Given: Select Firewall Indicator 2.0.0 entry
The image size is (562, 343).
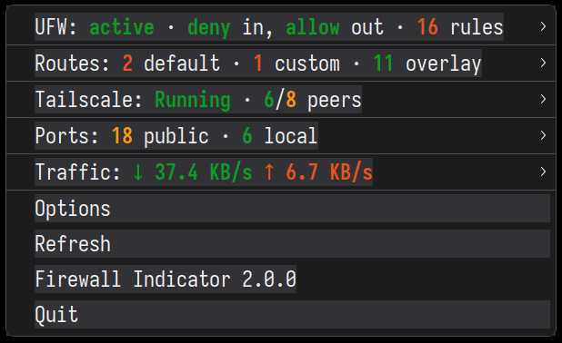Looking at the screenshot, I should click(x=281, y=279).
